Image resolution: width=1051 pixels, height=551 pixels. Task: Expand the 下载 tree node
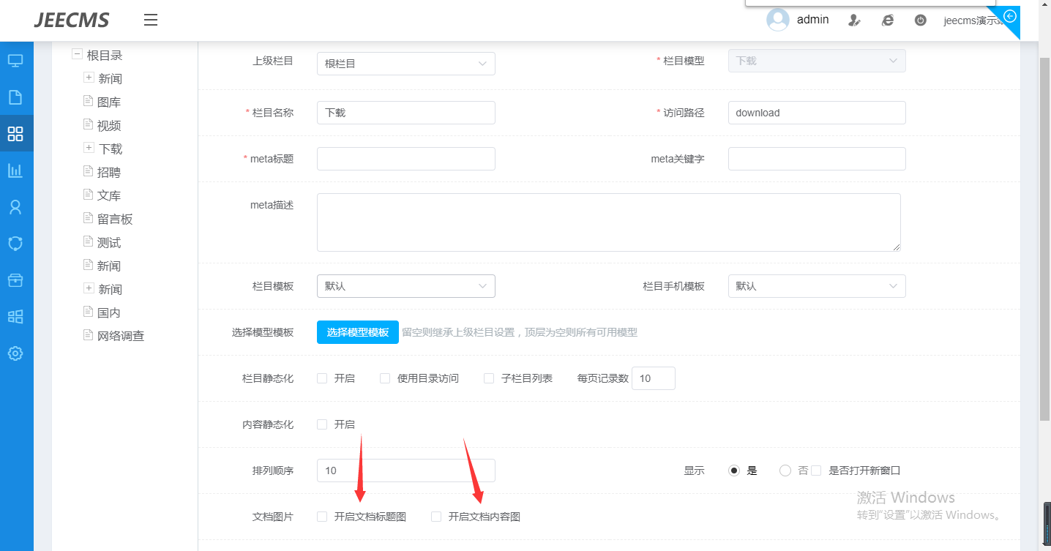click(x=89, y=148)
